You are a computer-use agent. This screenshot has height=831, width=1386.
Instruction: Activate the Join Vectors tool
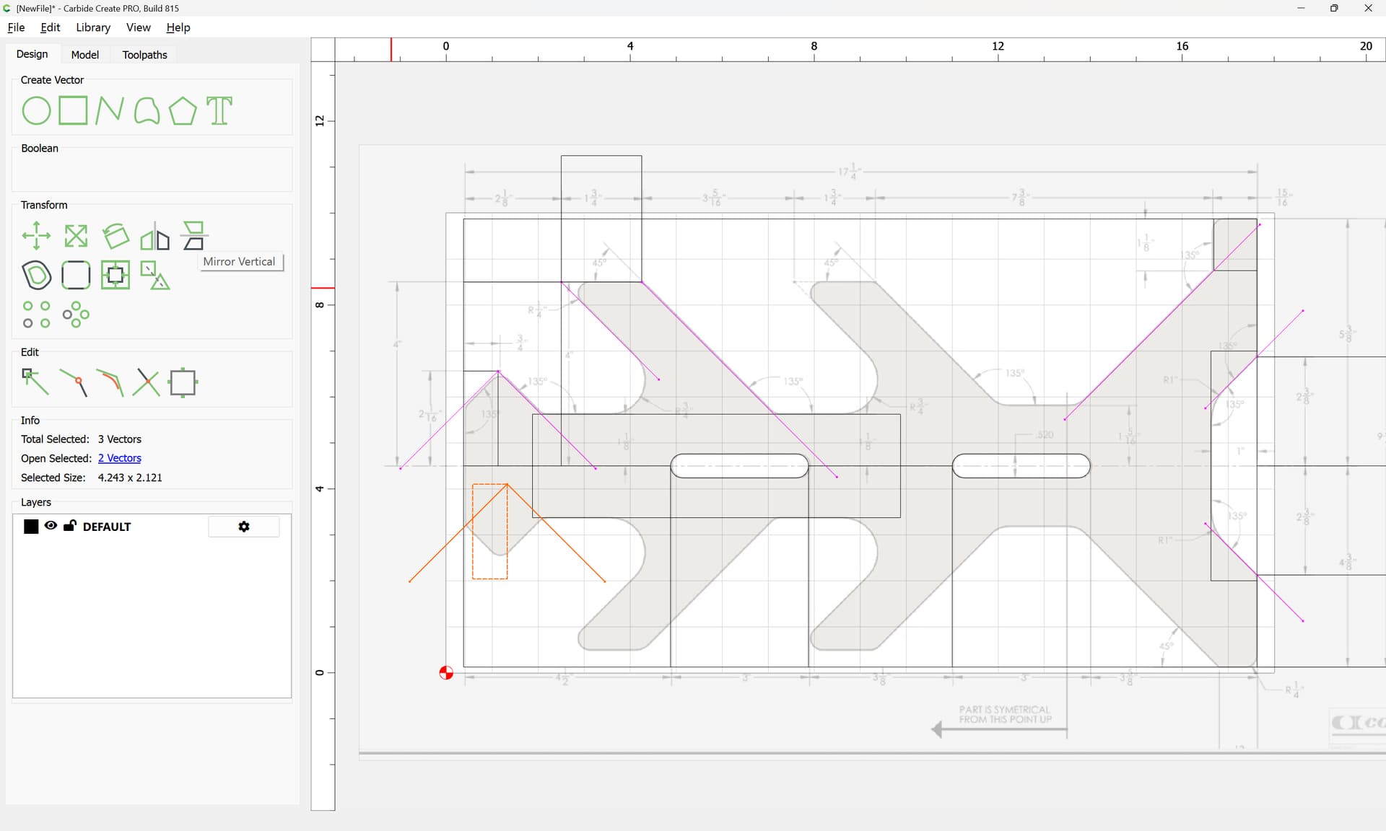tap(74, 382)
